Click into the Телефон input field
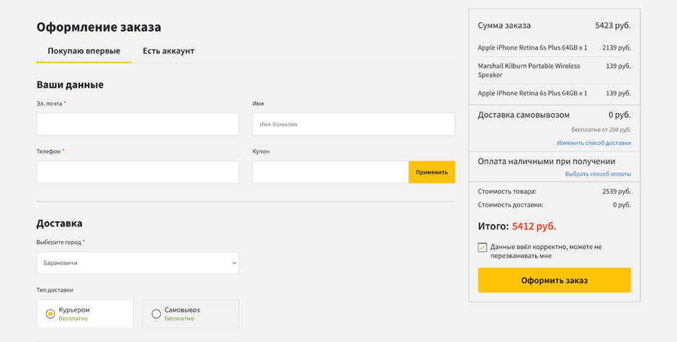677x342 pixels. [138, 172]
